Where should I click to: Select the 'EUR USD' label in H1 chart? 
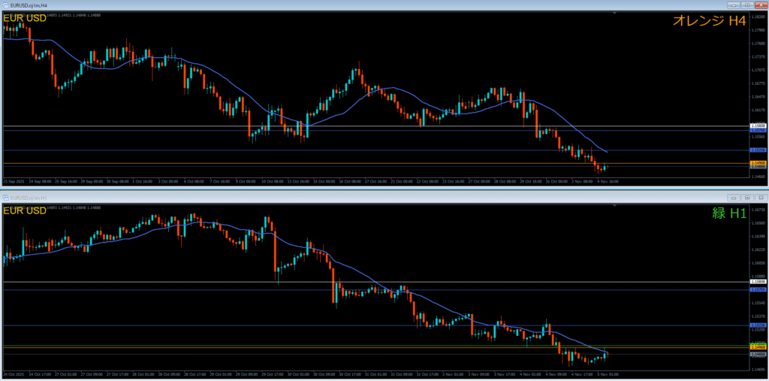pyautogui.click(x=25, y=210)
